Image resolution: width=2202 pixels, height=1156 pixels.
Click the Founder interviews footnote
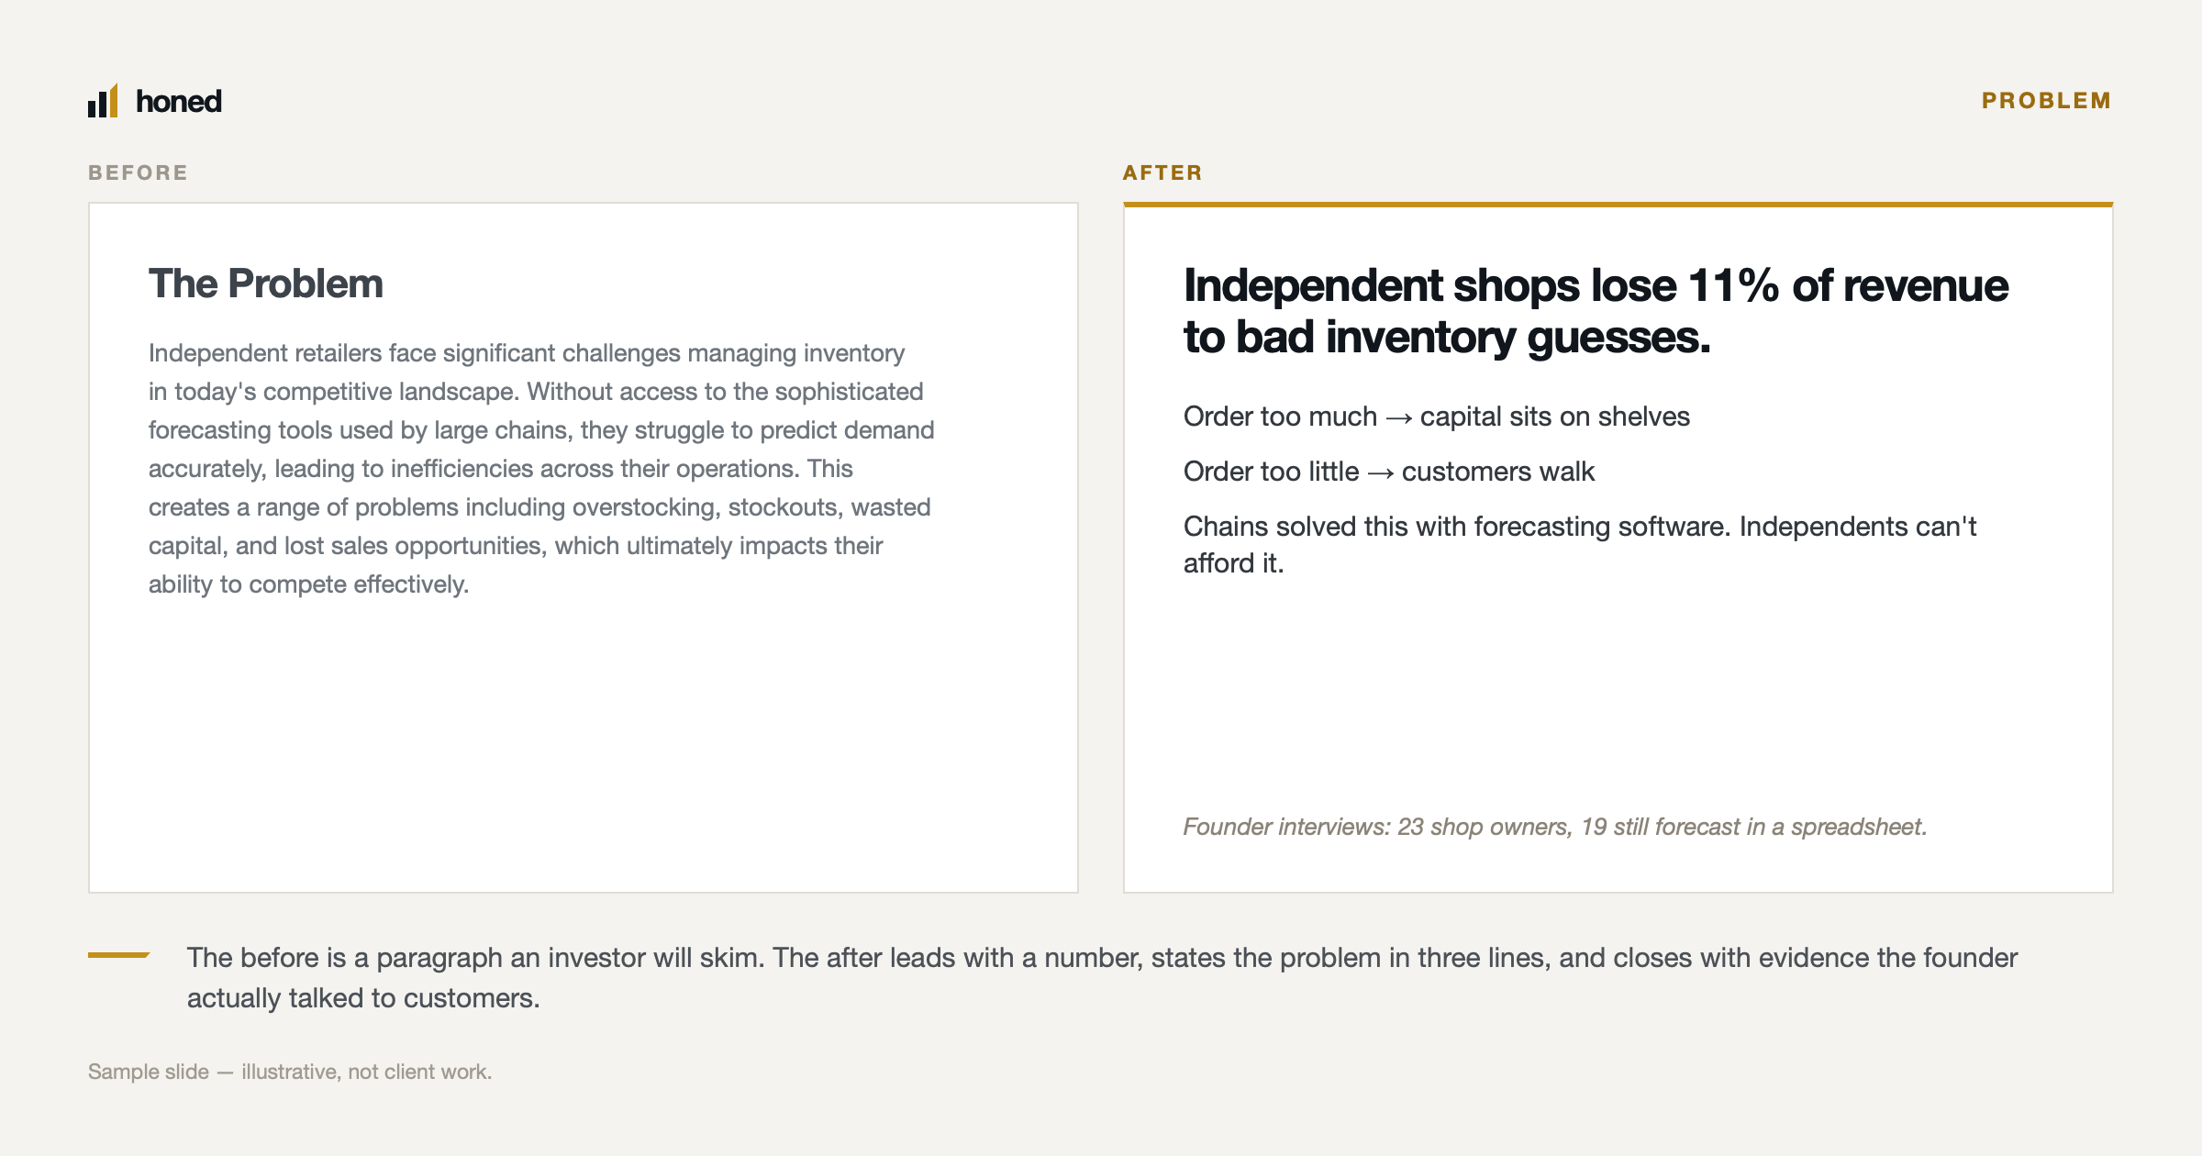click(1555, 827)
